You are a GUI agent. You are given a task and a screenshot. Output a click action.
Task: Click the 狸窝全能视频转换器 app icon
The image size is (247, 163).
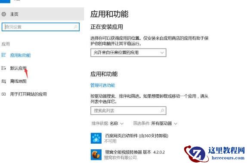(x=96, y=155)
